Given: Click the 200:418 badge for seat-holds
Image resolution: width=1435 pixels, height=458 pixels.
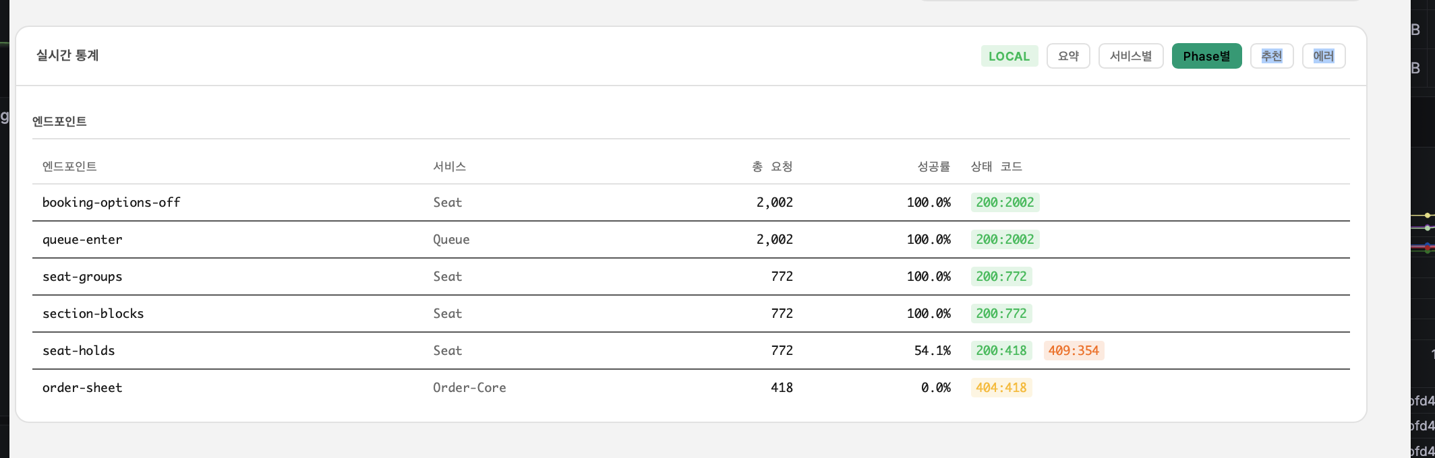Looking at the screenshot, I should 1001,350.
